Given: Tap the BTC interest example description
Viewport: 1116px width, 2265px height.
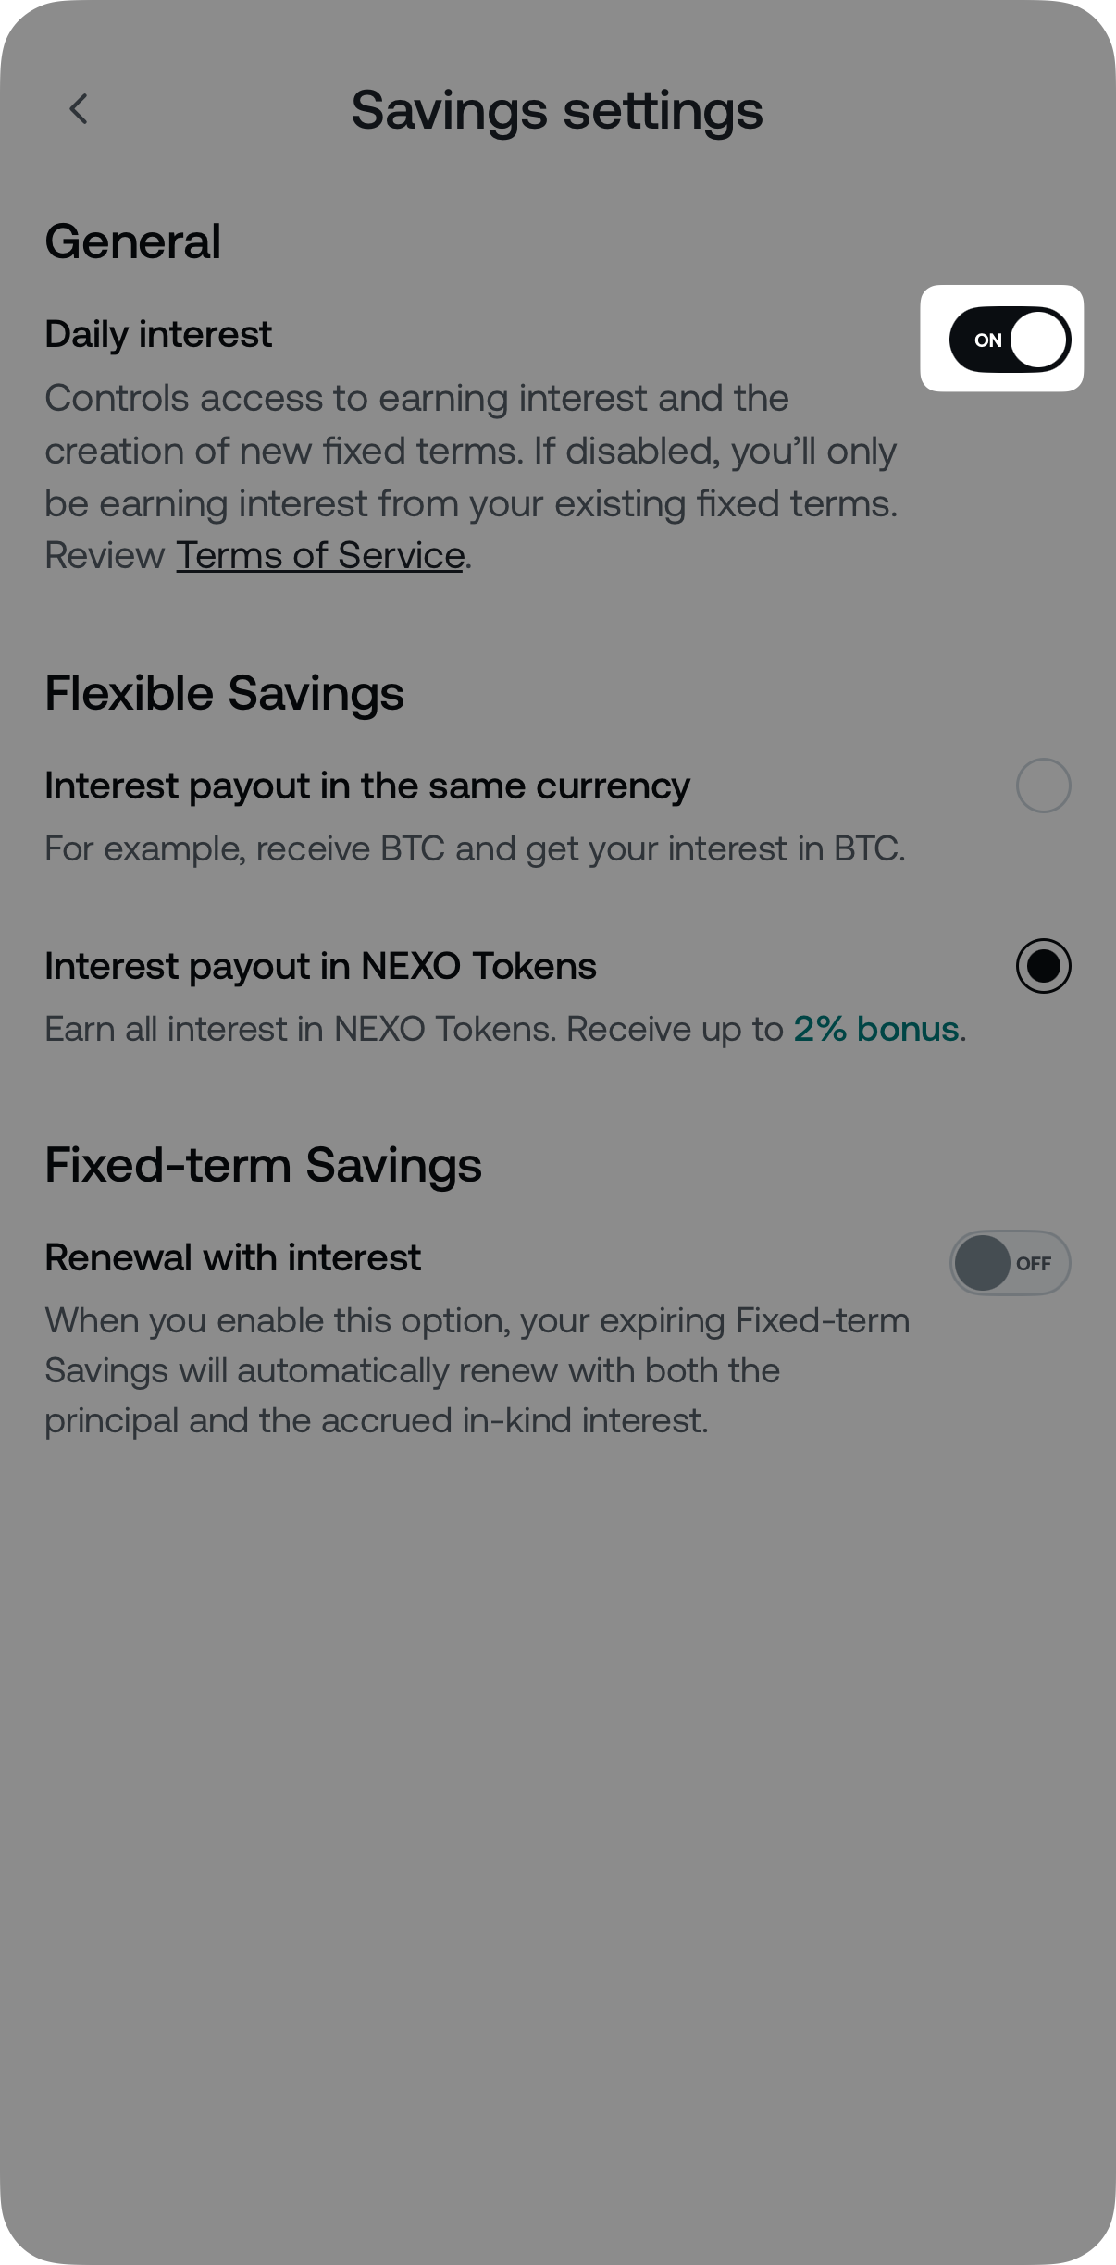Looking at the screenshot, I should (x=475, y=848).
